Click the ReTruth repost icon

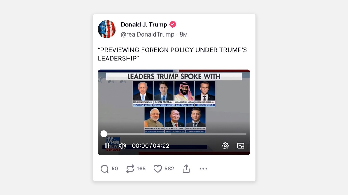point(130,169)
